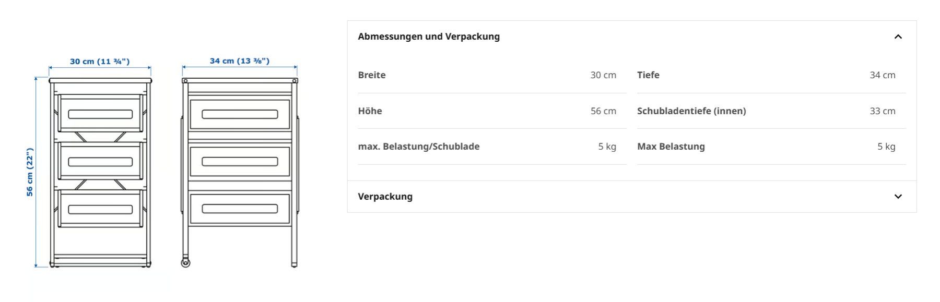
Task: Click the caster wheel in side view
Action: click(185, 262)
